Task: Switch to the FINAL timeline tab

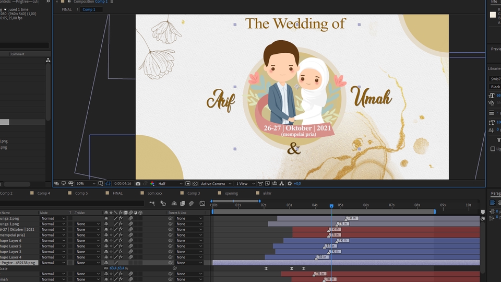Action: point(117,193)
